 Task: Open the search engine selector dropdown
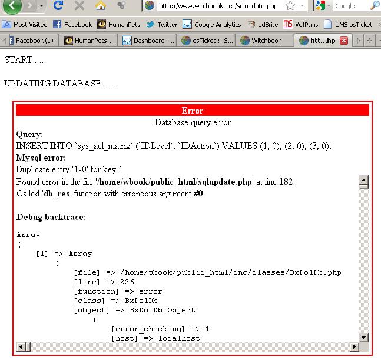pyautogui.click(x=329, y=5)
